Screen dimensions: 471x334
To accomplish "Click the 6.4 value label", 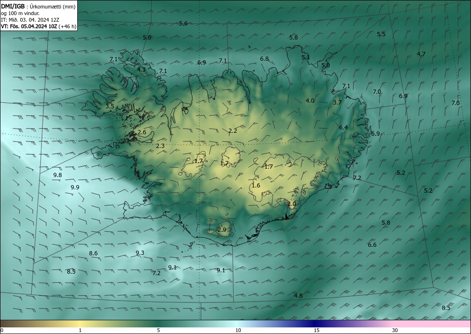I will tap(343, 128).
